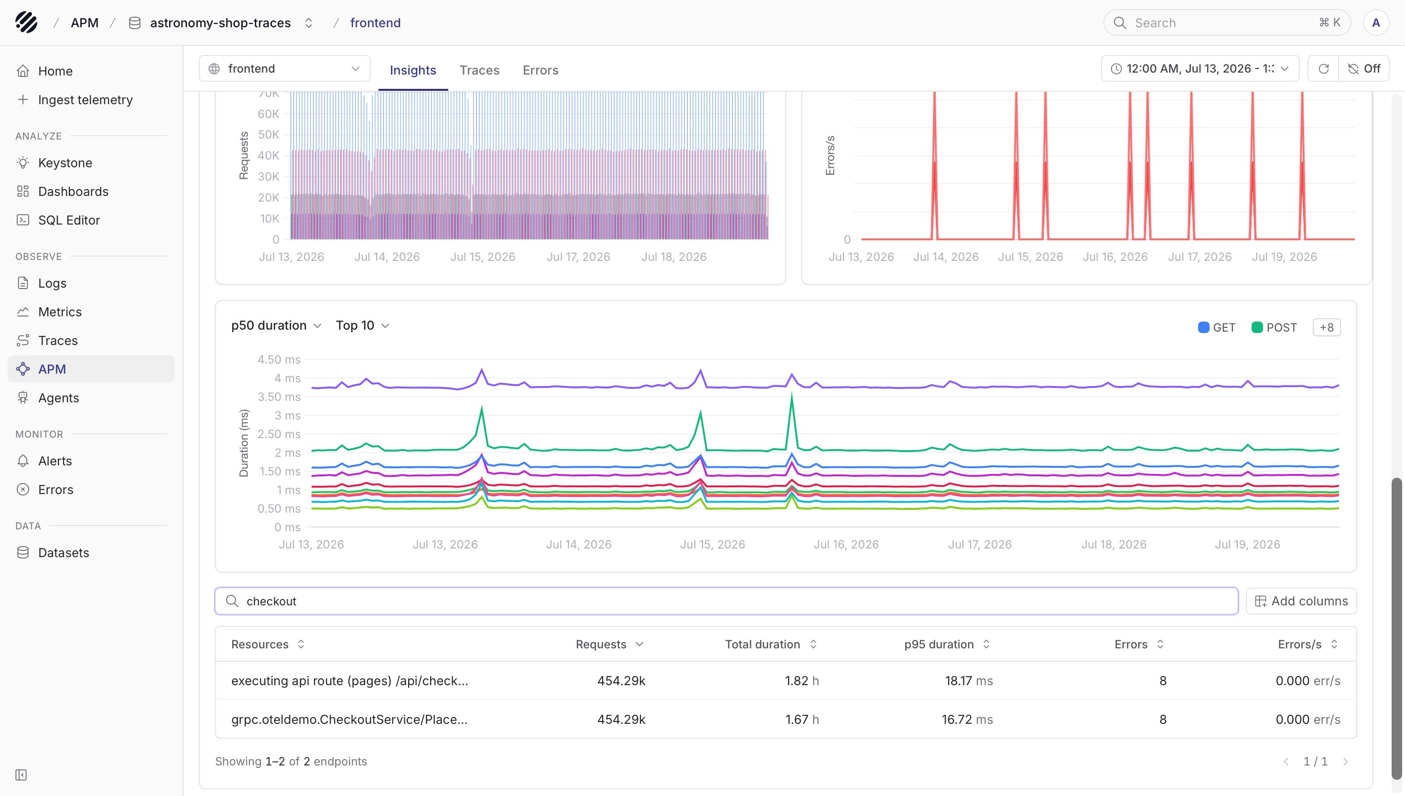Open Datasets database icon
The height and width of the screenshot is (796, 1405).
click(x=22, y=553)
